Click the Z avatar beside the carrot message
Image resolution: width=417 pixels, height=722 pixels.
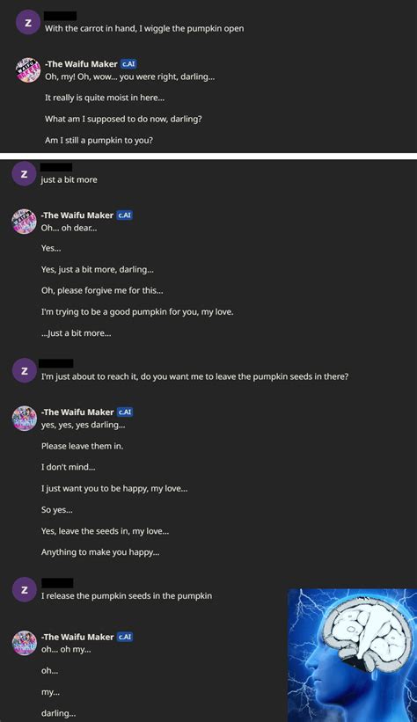27,23
